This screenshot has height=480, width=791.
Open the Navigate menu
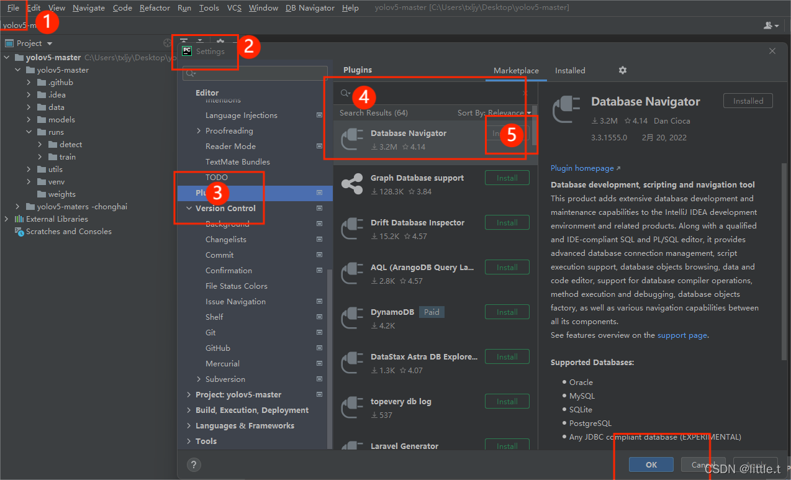(89, 8)
